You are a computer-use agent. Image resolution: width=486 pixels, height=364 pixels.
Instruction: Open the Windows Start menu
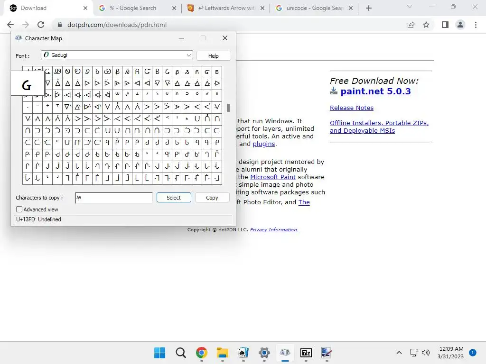(x=159, y=353)
